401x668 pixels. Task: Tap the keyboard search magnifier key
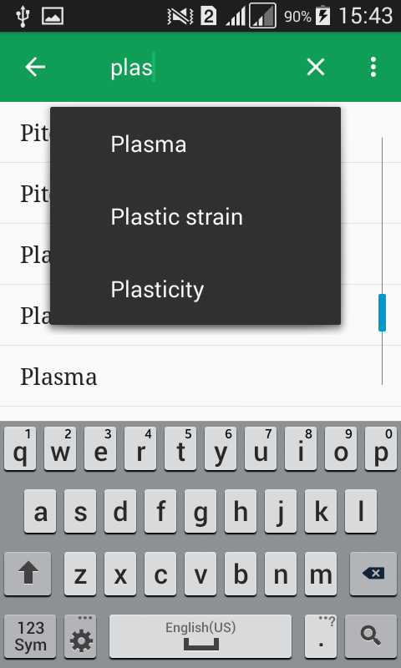point(370,636)
